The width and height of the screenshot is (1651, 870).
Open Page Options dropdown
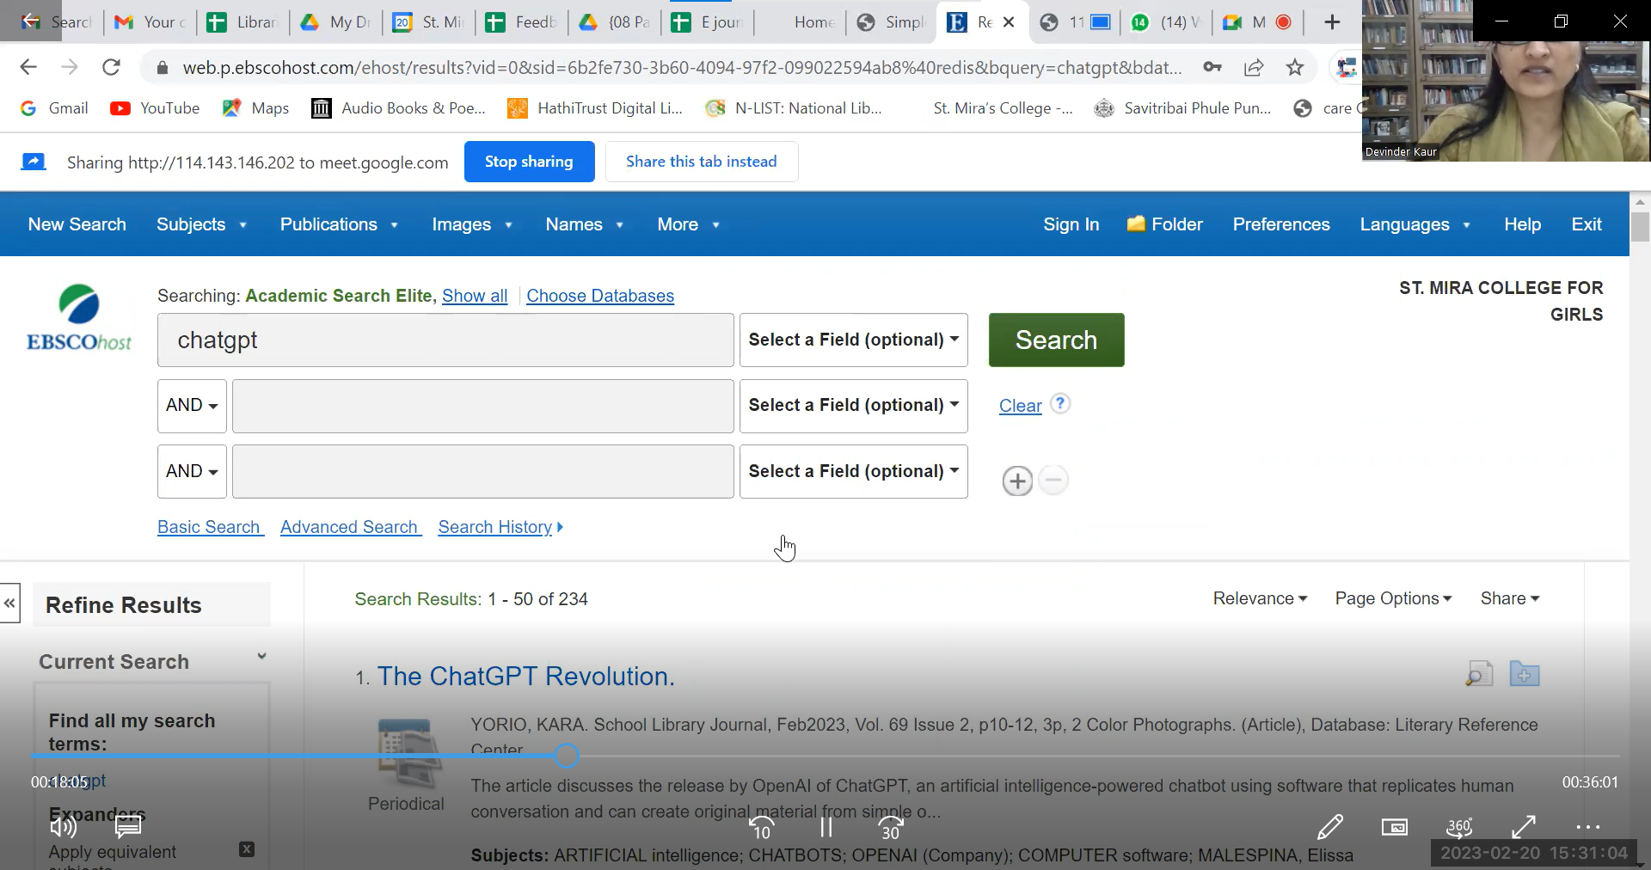click(1393, 598)
